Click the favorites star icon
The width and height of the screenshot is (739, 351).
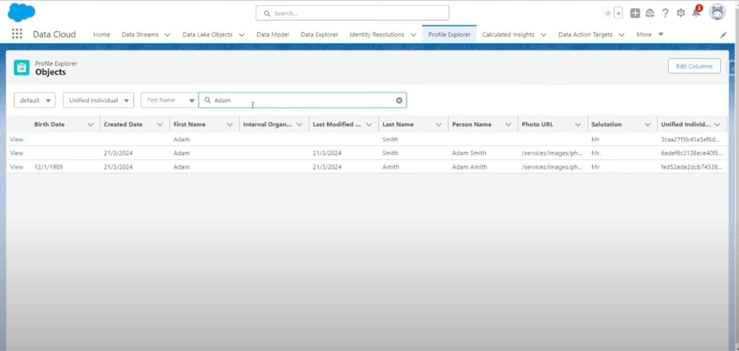click(608, 13)
